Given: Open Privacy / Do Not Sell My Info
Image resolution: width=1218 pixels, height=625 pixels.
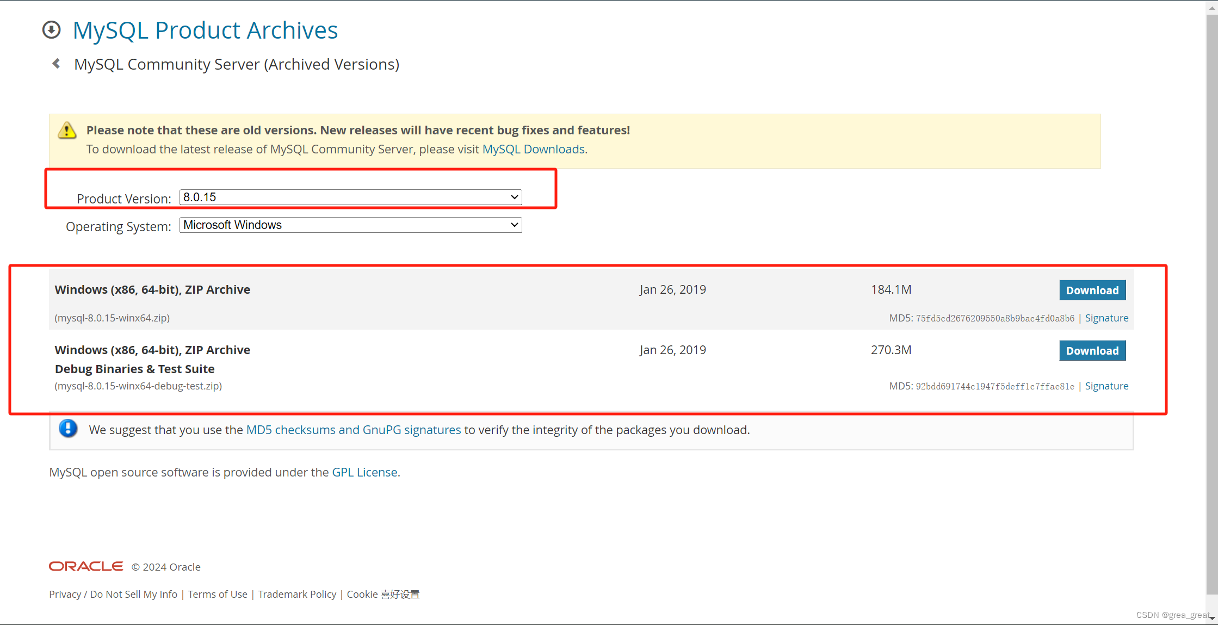Looking at the screenshot, I should pos(113,594).
